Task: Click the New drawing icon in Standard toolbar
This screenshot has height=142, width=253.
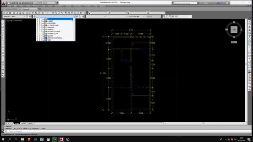Action: (4, 13)
